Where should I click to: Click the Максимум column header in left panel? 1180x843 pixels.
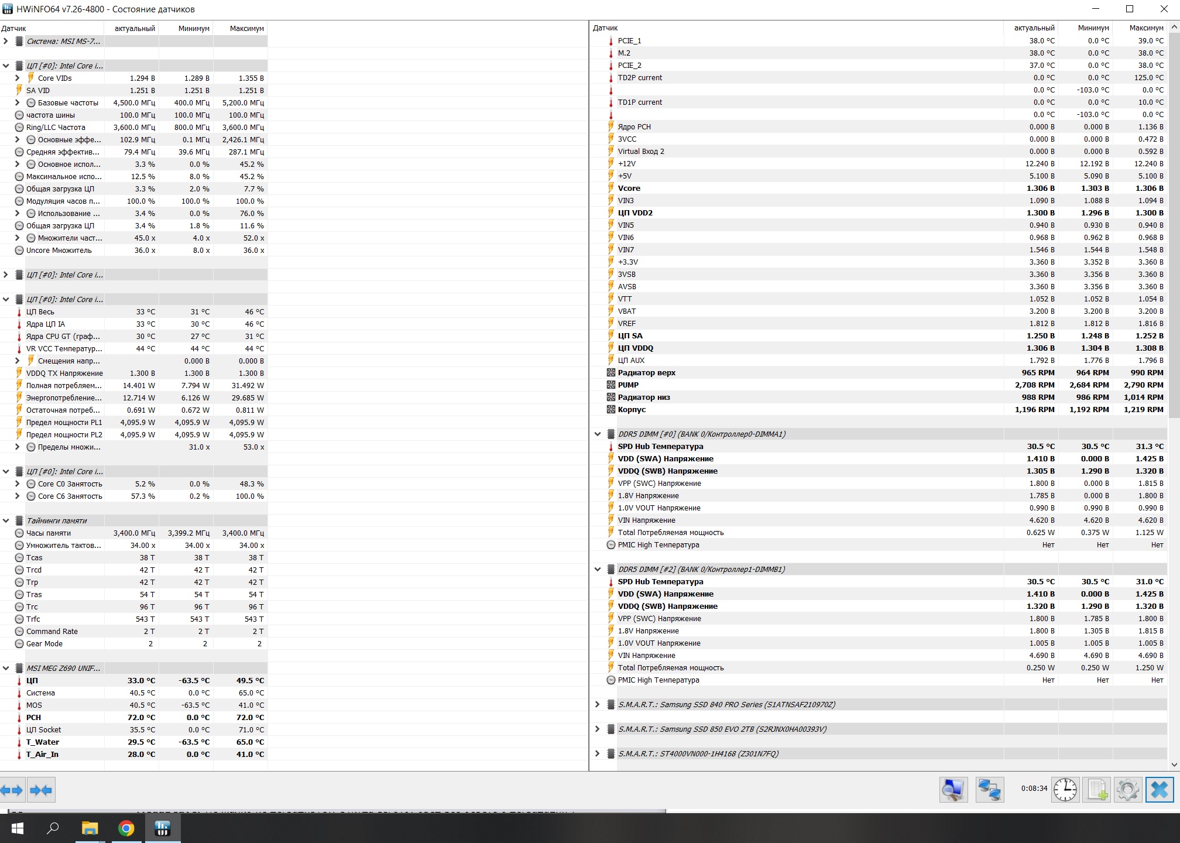(246, 28)
